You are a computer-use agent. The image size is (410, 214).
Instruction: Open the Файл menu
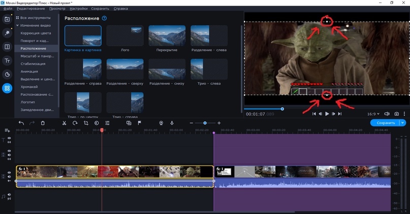pos(8,9)
